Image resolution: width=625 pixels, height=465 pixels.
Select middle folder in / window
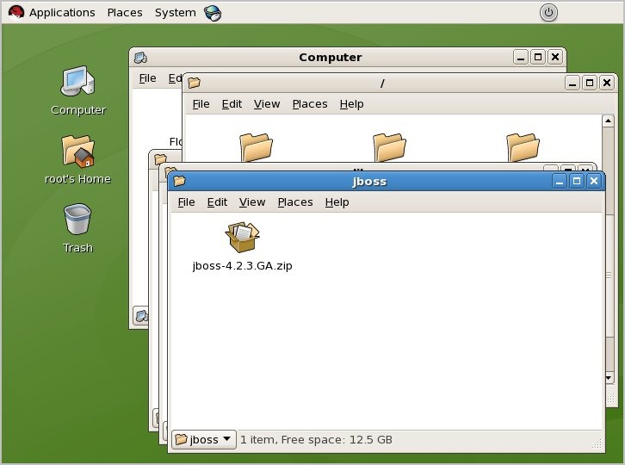click(389, 147)
